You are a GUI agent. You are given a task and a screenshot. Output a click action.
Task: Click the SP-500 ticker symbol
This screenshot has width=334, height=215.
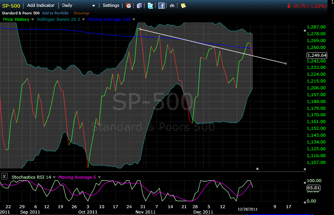pyautogui.click(x=11, y=6)
